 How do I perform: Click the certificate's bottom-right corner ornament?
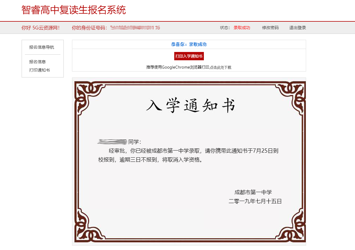pyautogui.click(x=293, y=231)
